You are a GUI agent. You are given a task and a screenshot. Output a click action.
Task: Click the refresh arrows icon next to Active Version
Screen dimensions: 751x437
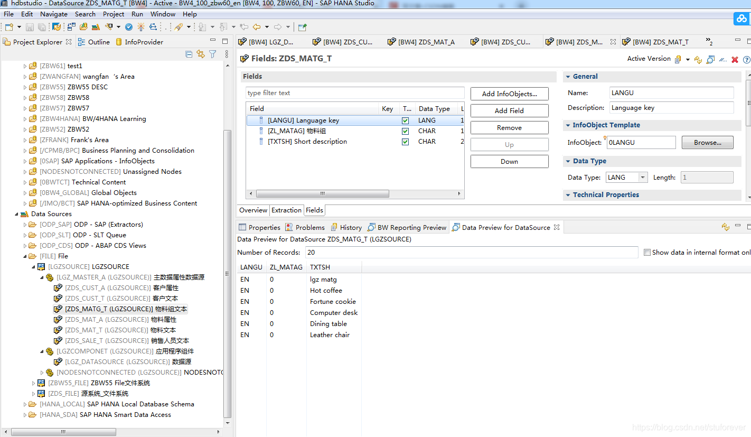pyautogui.click(x=698, y=60)
